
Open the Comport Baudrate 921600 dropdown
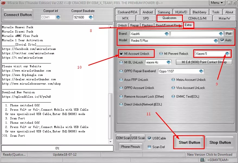[x=90, y=17]
